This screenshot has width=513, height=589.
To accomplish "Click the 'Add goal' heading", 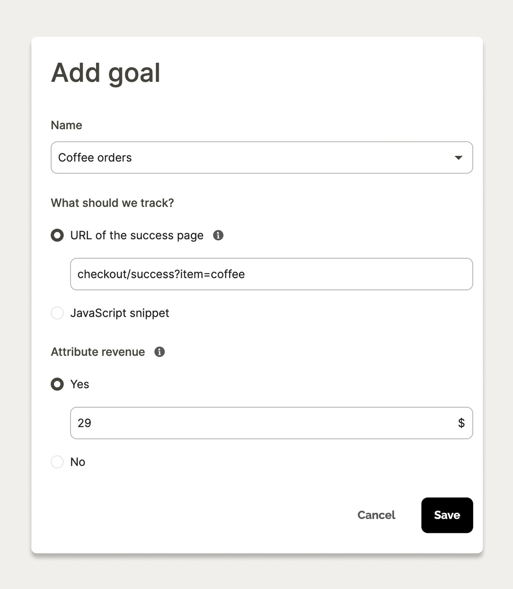I will [106, 73].
